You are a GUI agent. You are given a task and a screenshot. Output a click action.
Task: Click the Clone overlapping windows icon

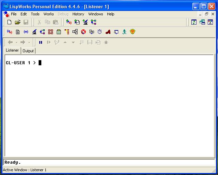coord(202,22)
